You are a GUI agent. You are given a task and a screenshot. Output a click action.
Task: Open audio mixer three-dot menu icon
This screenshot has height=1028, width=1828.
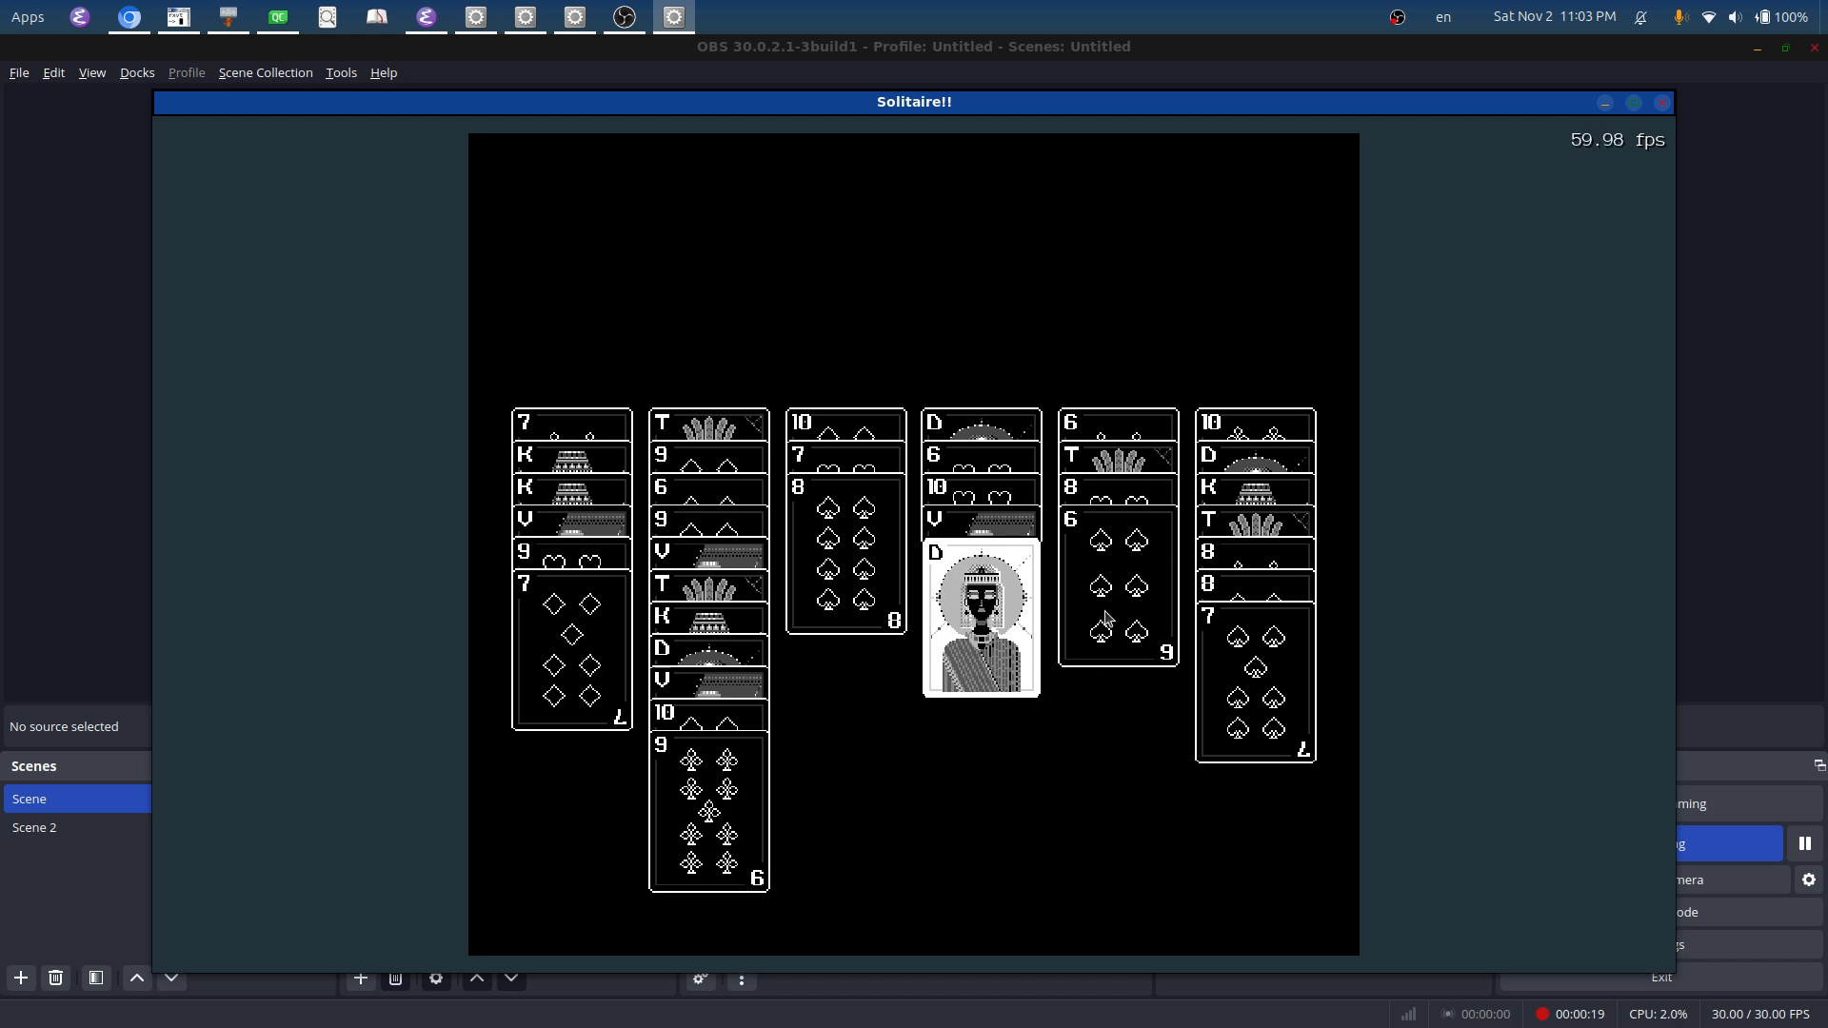(742, 979)
